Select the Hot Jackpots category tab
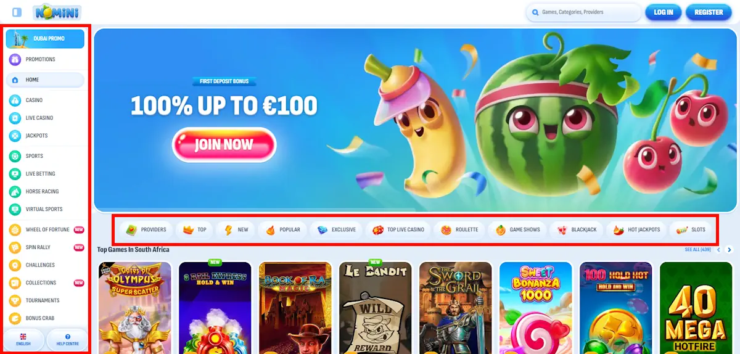 tap(636, 230)
